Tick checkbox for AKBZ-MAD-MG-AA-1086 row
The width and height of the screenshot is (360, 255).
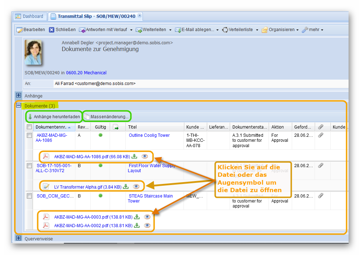(x=29, y=136)
